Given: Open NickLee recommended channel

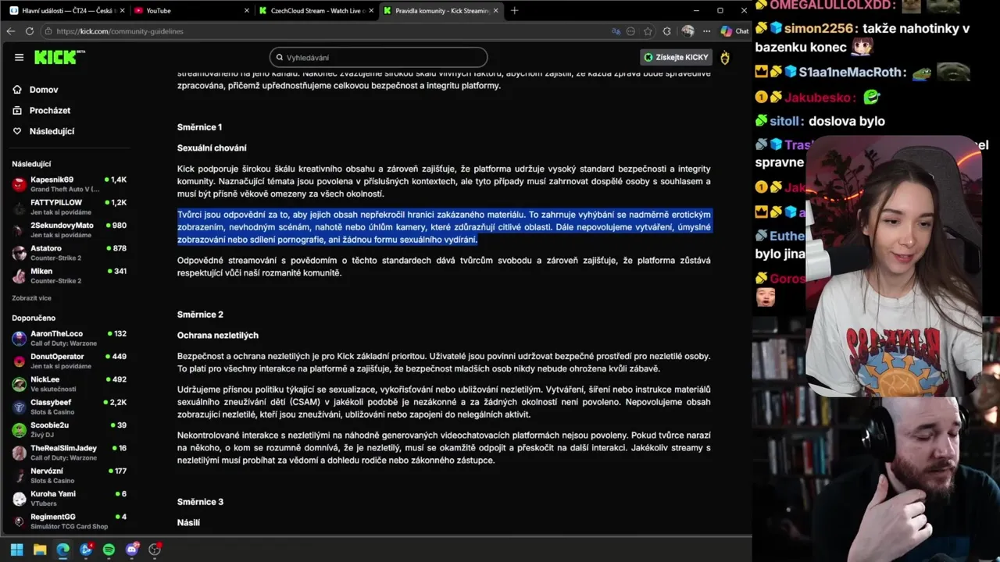Looking at the screenshot, I should tap(69, 384).
